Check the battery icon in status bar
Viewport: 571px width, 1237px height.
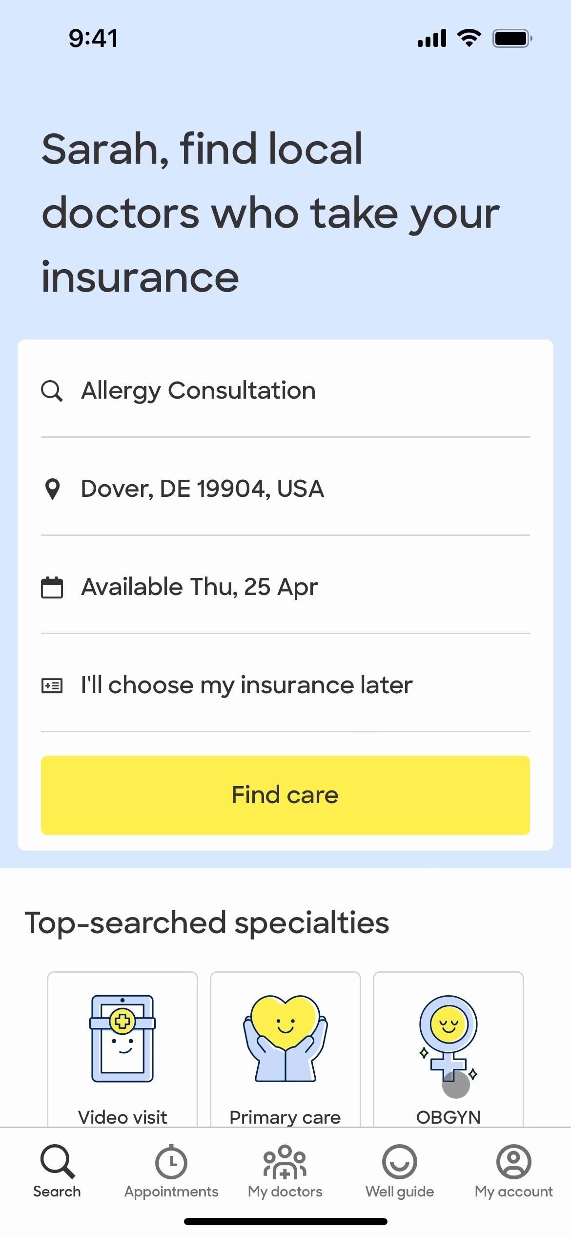pyautogui.click(x=512, y=38)
